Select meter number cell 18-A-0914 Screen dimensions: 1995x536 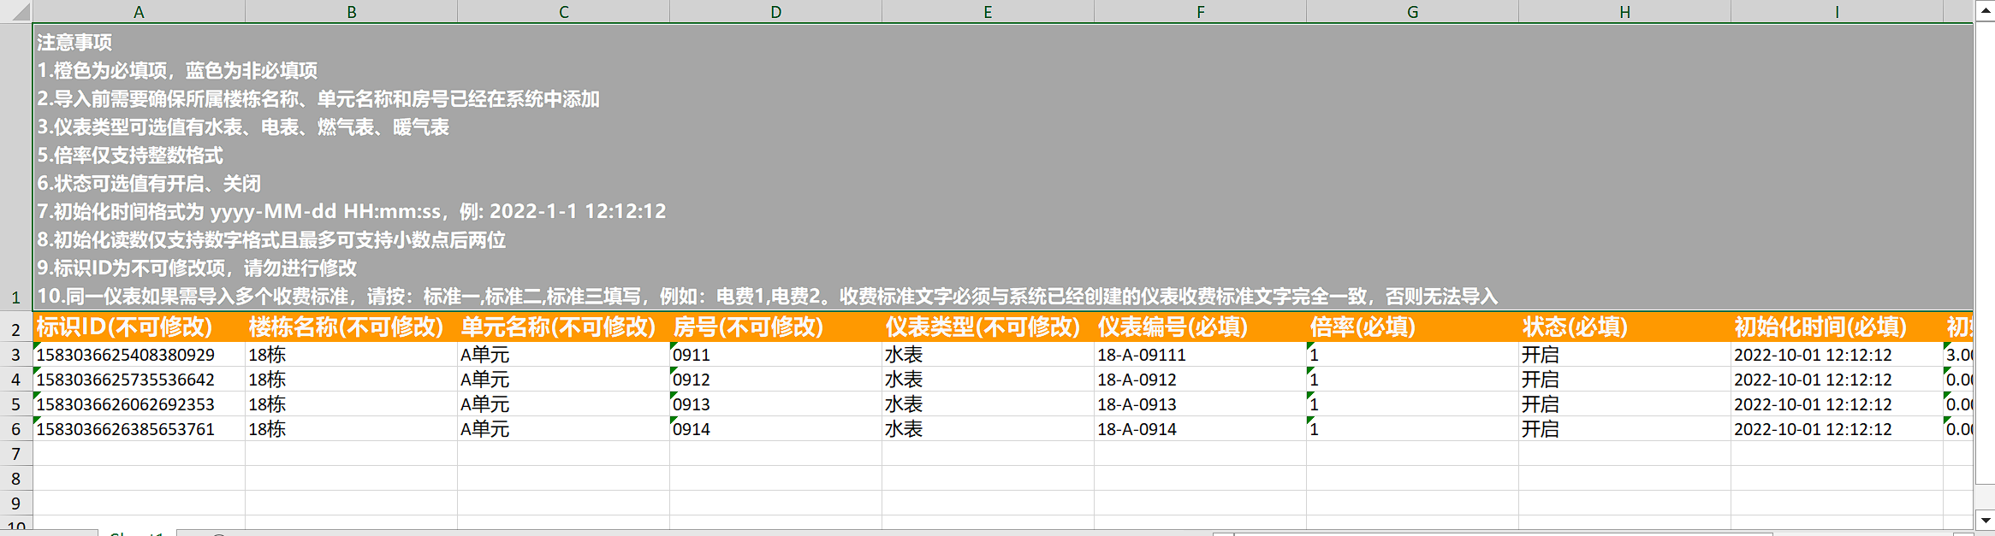[x=1200, y=429]
